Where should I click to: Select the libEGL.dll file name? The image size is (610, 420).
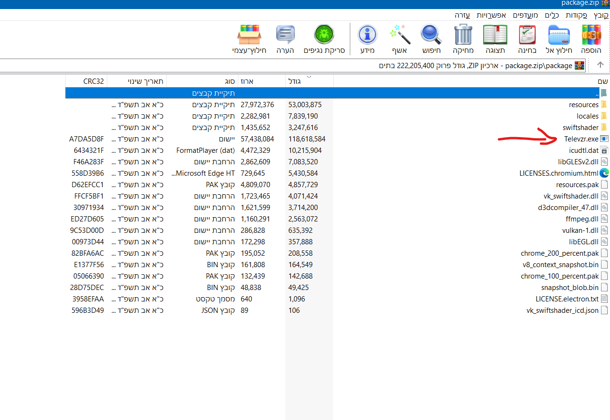[583, 241]
